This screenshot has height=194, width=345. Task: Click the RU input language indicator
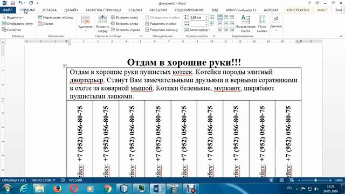point(289,188)
